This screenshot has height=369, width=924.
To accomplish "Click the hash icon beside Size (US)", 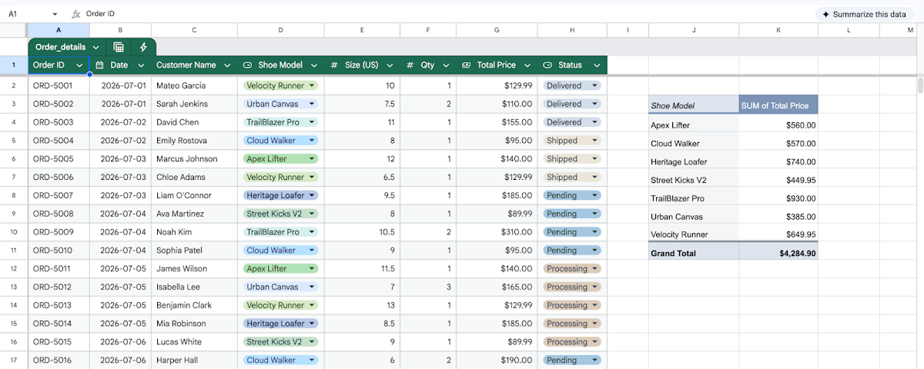I will [334, 65].
